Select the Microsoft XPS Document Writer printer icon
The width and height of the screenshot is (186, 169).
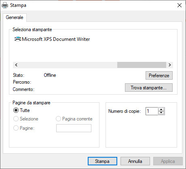pos(18,39)
